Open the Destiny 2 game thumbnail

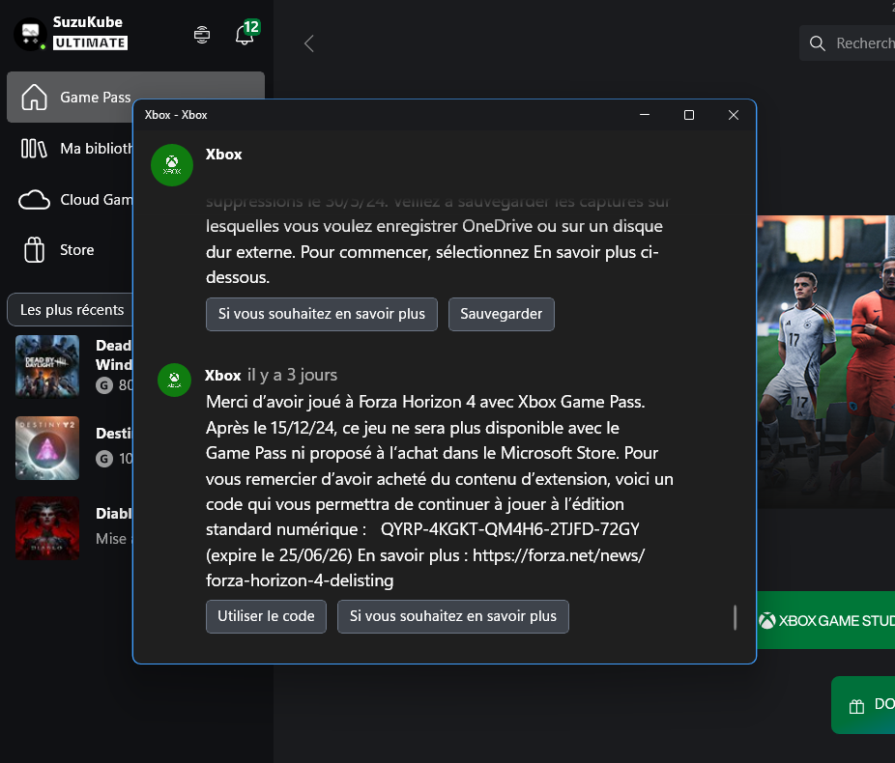pyautogui.click(x=47, y=448)
